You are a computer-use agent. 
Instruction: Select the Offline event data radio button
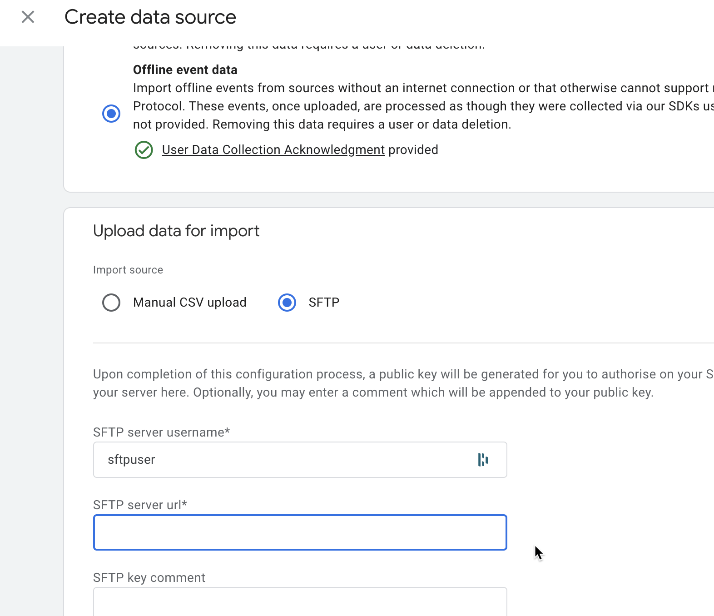click(x=111, y=113)
